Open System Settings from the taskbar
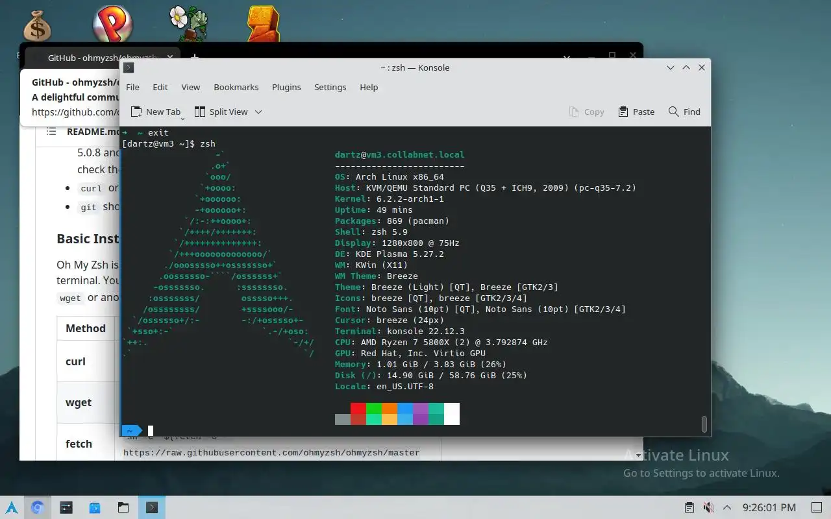 [66, 507]
